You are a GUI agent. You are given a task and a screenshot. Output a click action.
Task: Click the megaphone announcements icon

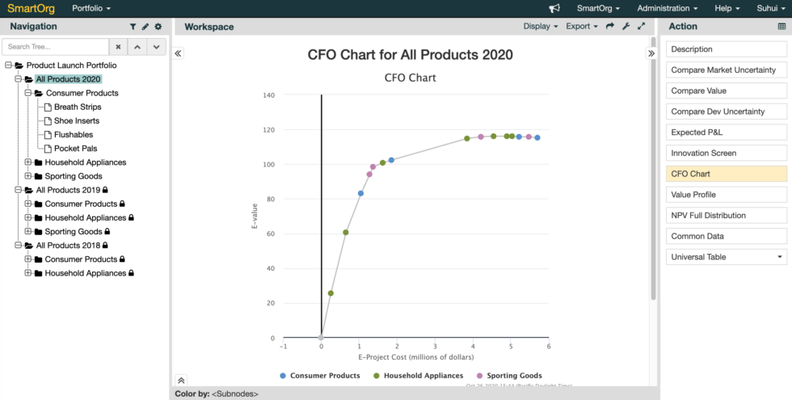(x=554, y=8)
